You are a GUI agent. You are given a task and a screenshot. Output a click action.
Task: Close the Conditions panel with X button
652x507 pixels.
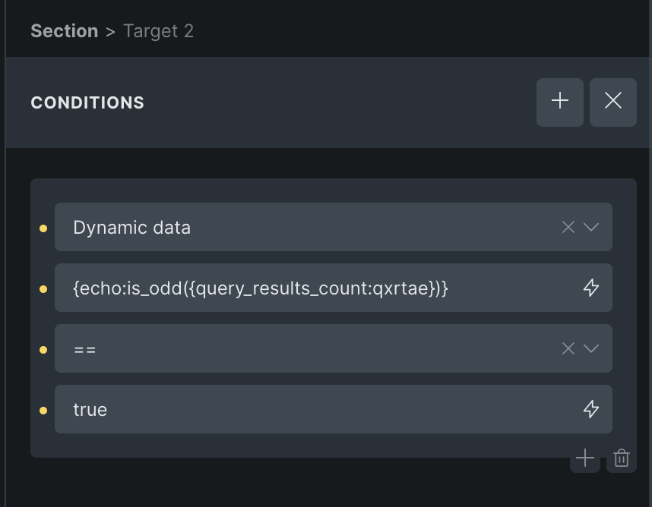613,102
